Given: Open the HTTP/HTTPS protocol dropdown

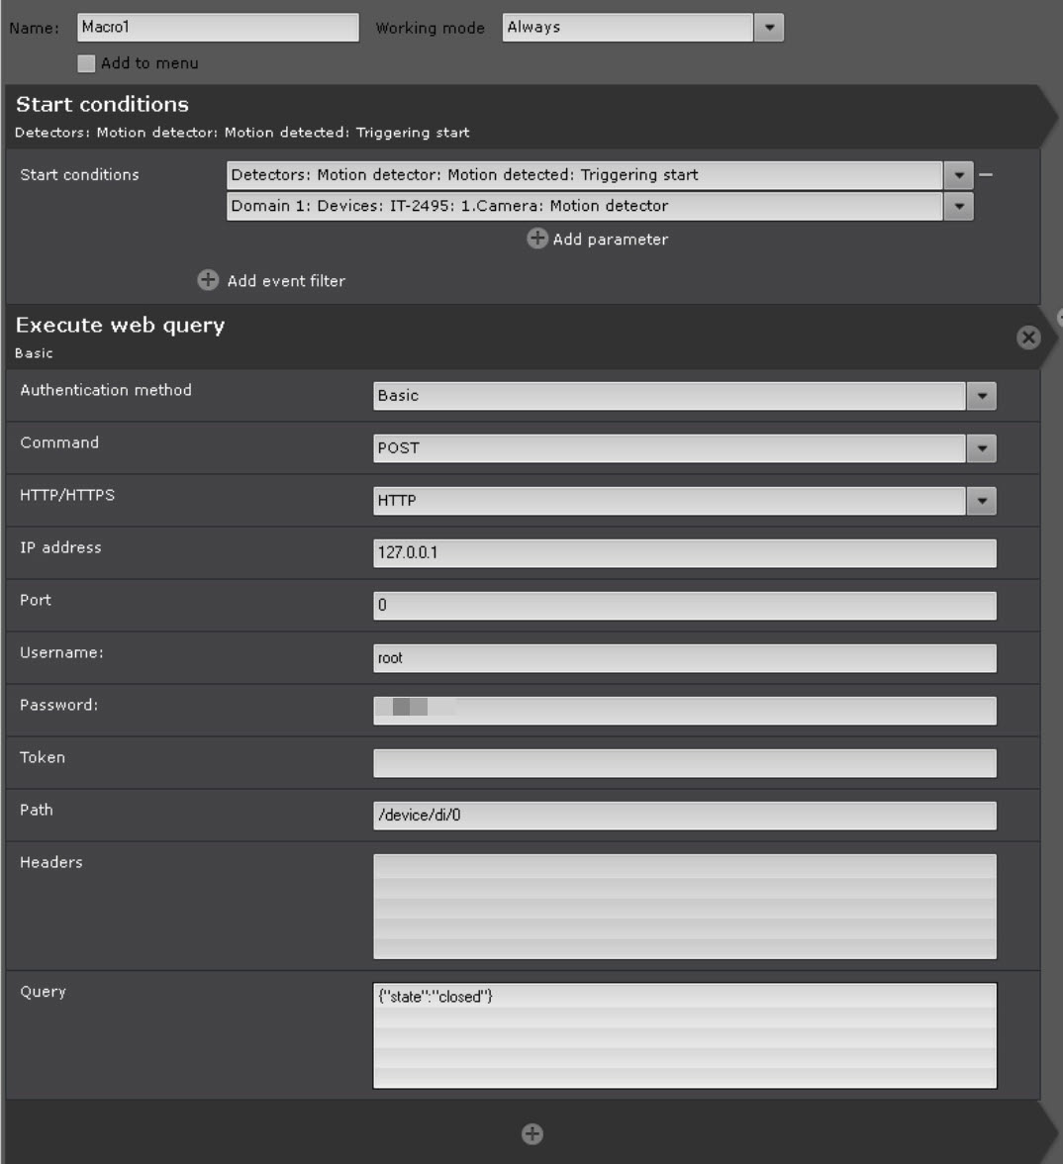Looking at the screenshot, I should [982, 501].
